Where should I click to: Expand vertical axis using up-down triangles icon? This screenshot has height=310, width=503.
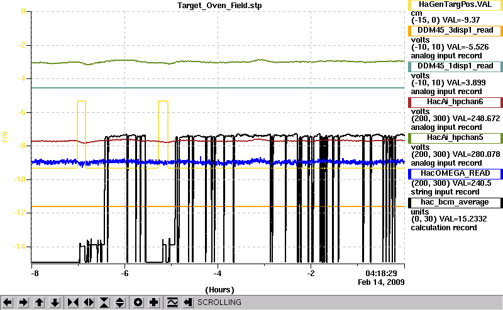coord(120,302)
